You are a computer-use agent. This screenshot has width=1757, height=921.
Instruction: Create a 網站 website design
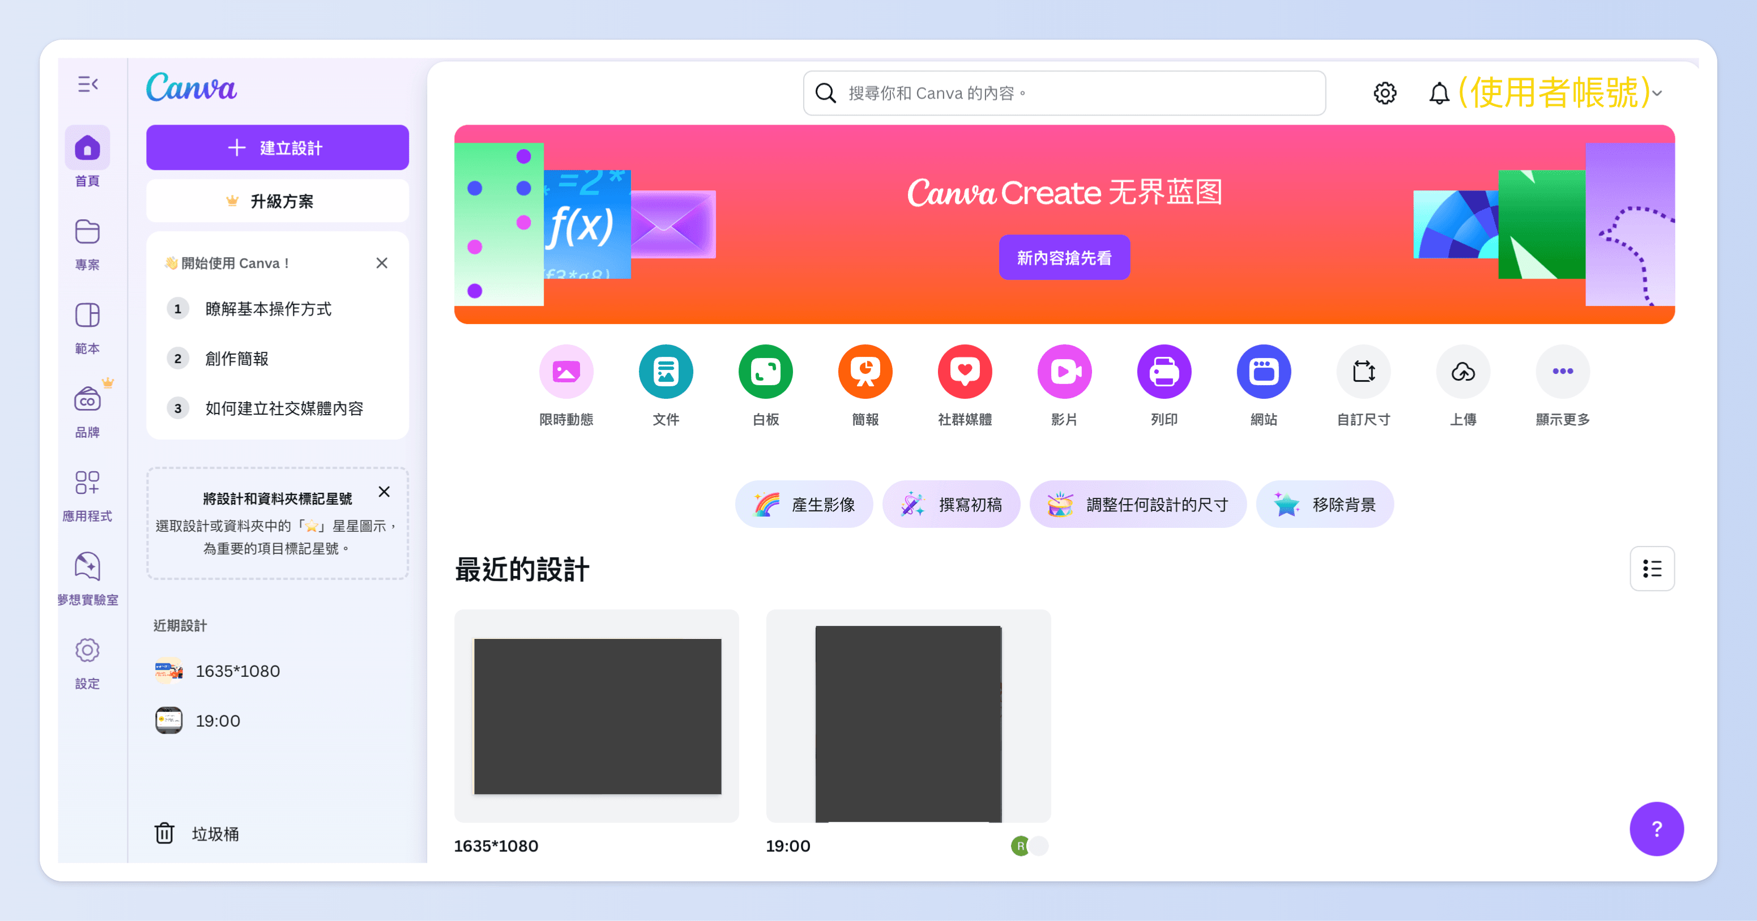[1263, 386]
